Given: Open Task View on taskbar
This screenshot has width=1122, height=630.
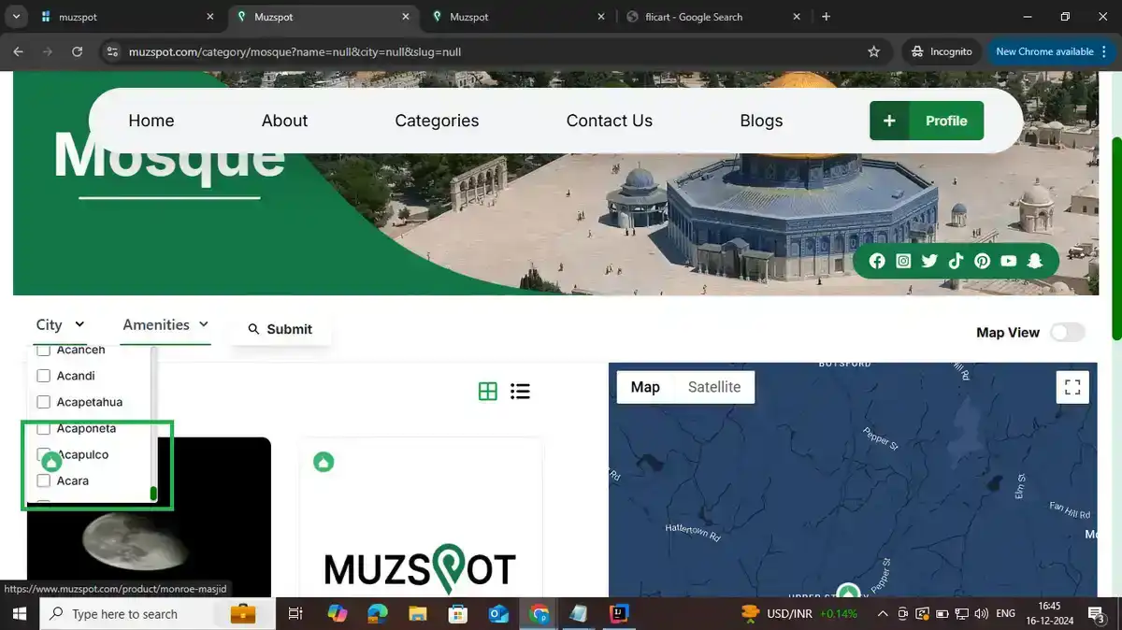Looking at the screenshot, I should tap(295, 613).
